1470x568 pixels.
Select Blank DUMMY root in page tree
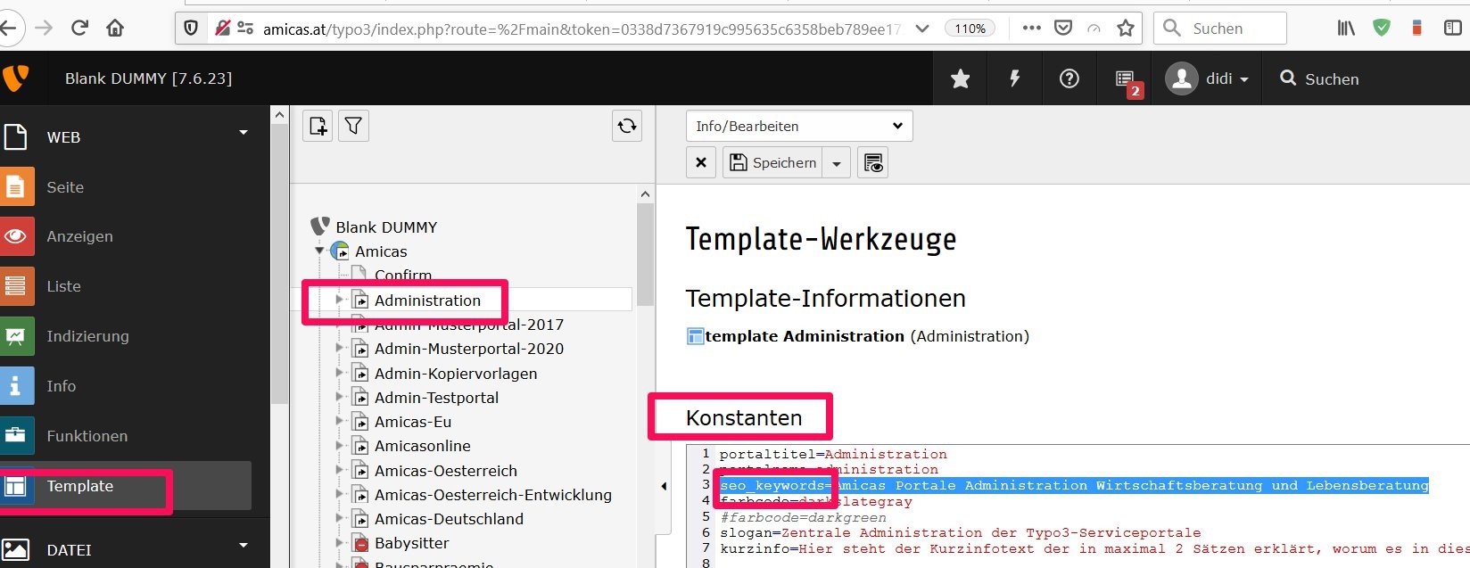386,227
